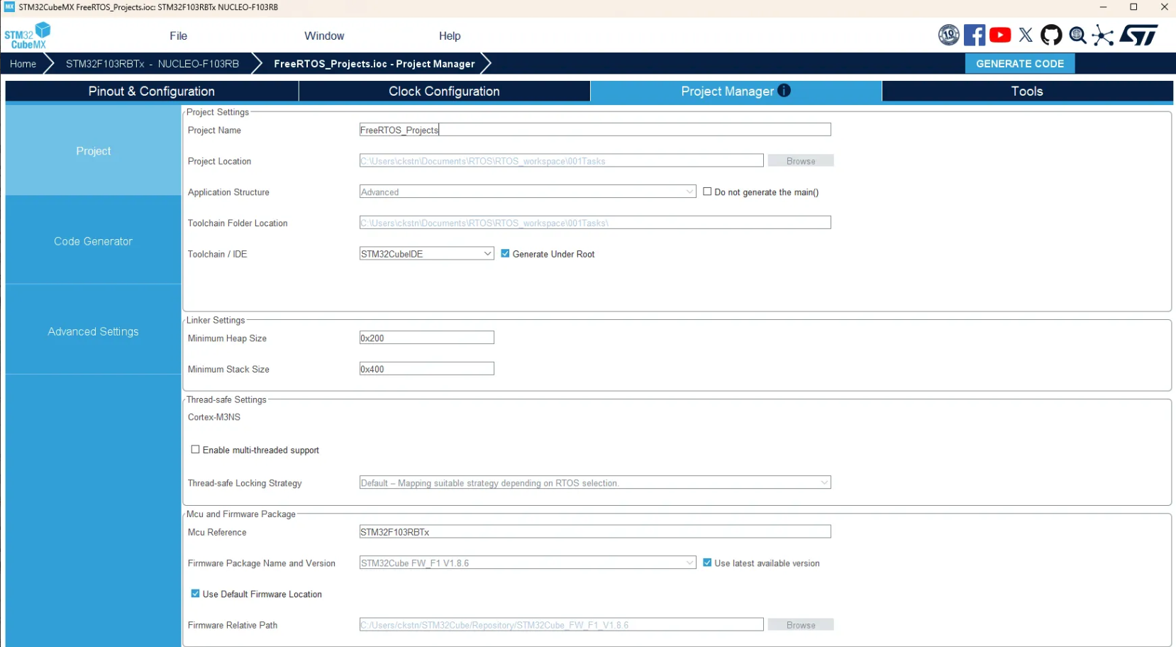Screen dimensions: 1176x647
Task: Minimize the STM32CubeMX window
Action: pos(1103,7)
